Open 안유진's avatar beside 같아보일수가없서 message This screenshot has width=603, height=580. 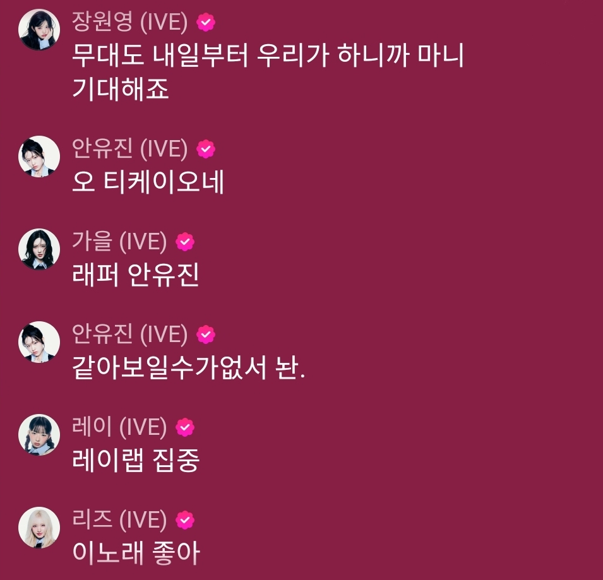39,342
